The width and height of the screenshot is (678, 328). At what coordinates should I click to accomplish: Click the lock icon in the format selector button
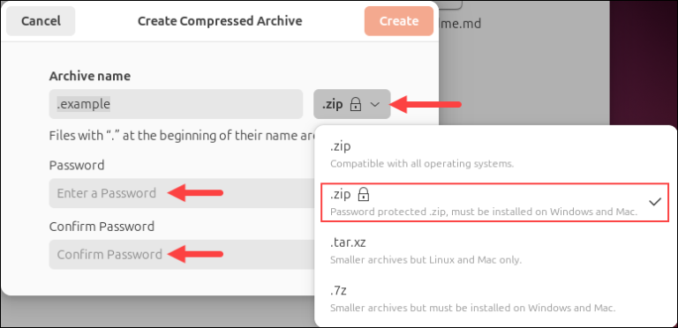pyautogui.click(x=355, y=104)
